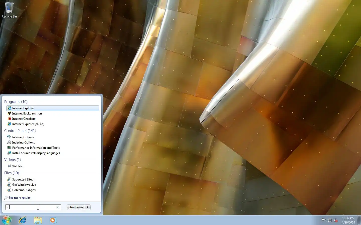Viewport: 361px width, 225px height.
Task: Click the Internet Explorer program icon in results
Action: pos(9,108)
